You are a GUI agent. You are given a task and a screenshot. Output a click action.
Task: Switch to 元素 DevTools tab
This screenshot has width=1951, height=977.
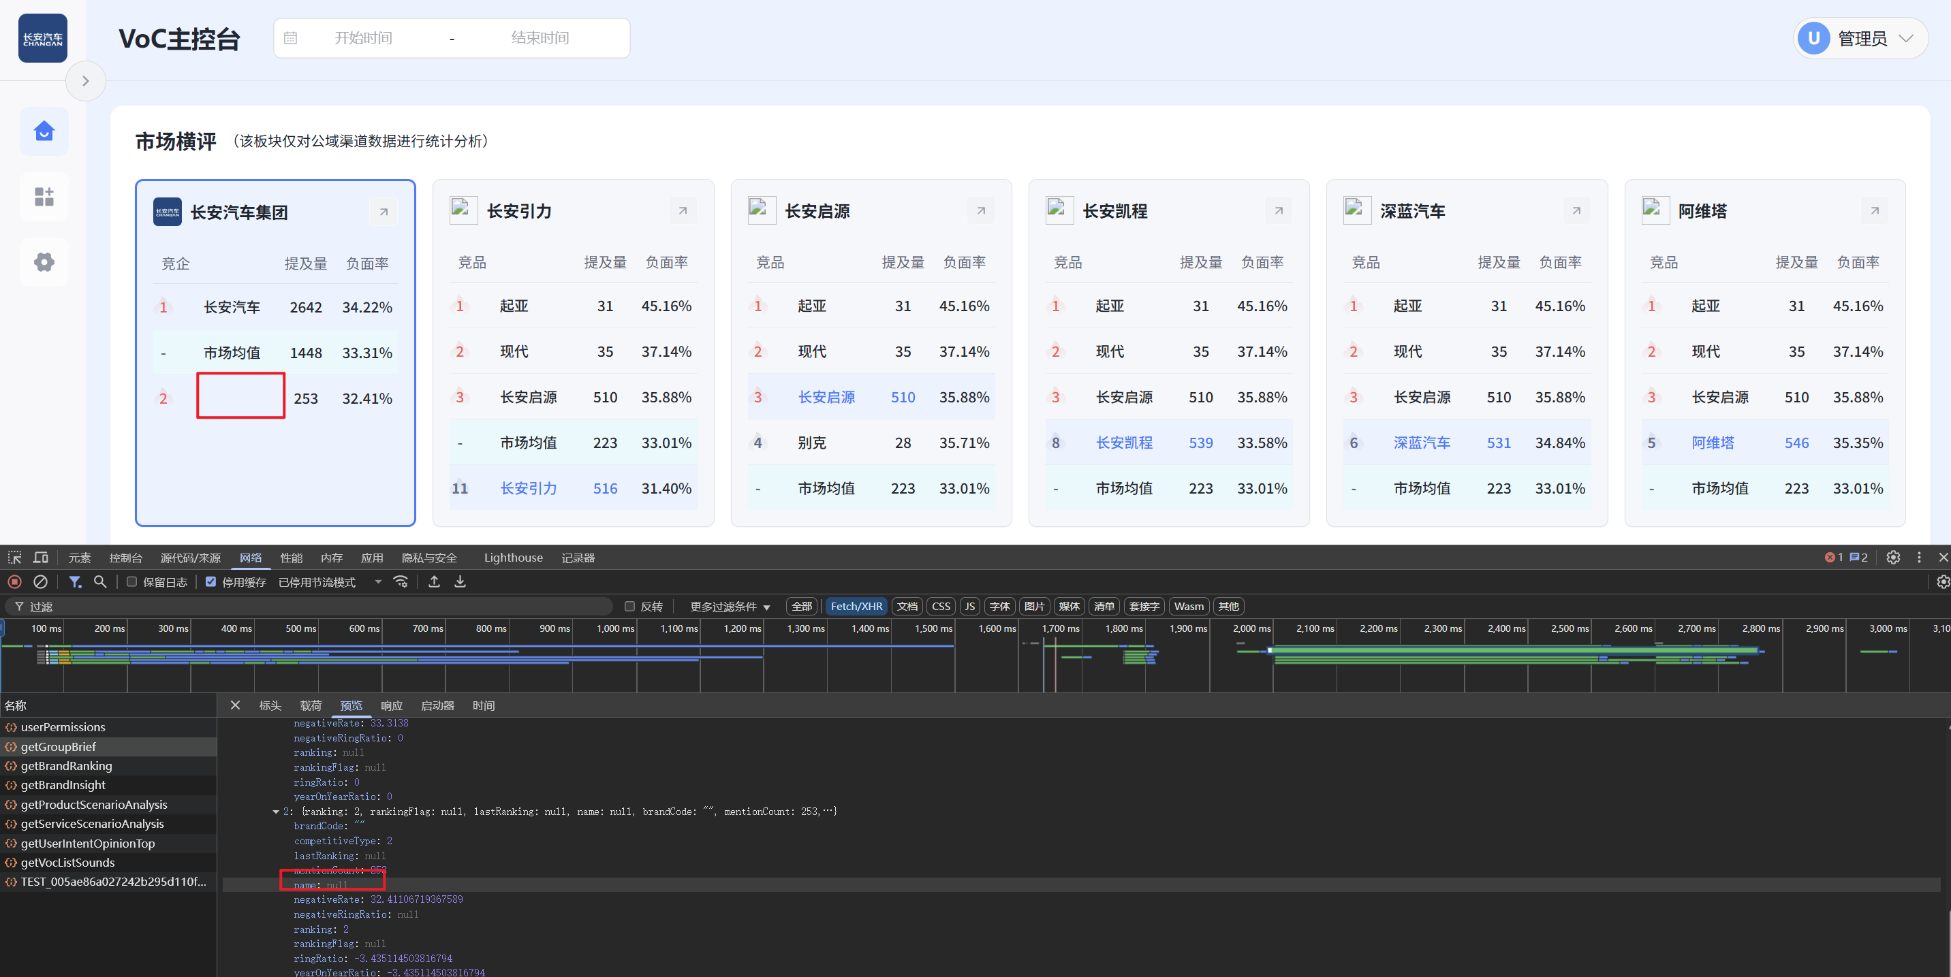coord(80,558)
